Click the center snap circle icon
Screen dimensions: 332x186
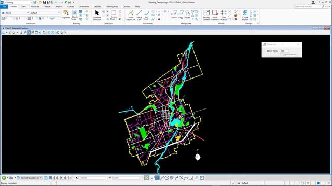[x=167, y=178]
